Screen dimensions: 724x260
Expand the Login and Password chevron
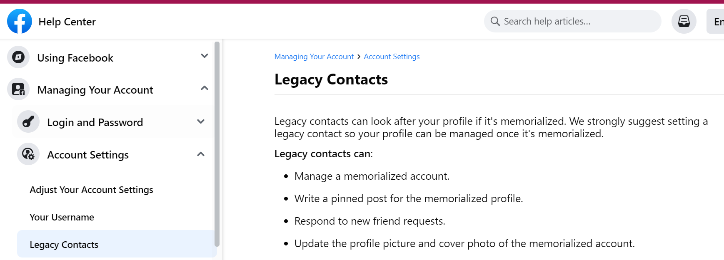[201, 121]
